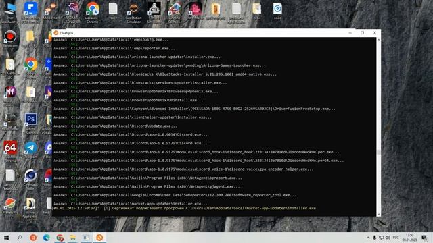Open Microsoft Edge from taskbar
The height and width of the screenshot is (243, 433).
[x=47, y=238]
